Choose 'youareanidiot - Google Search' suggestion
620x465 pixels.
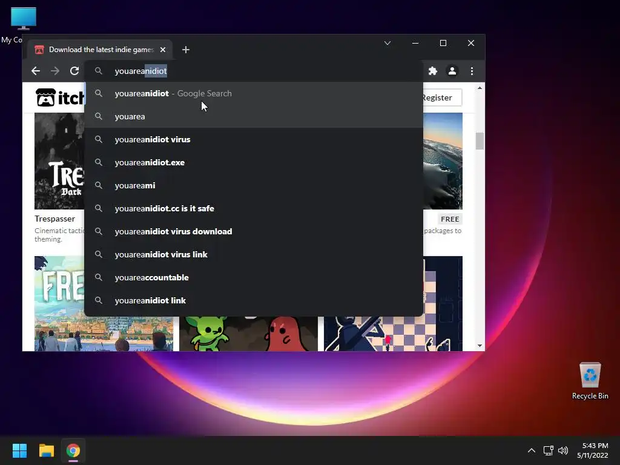click(254, 94)
